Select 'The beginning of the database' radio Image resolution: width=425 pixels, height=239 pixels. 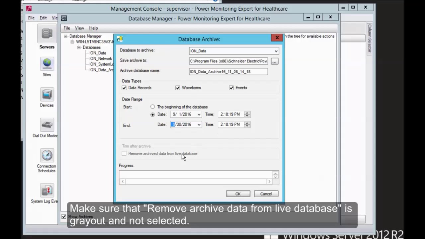click(152, 107)
